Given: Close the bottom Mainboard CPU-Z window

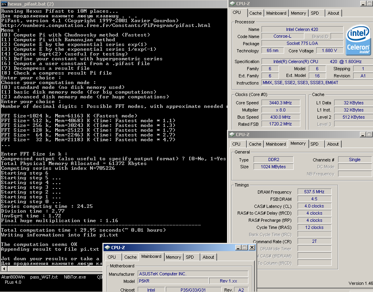Looking at the screenshot, I should pos(252,248).
